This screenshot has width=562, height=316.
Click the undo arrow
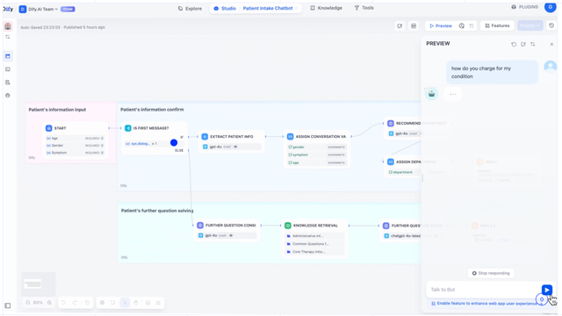[x=63, y=303]
